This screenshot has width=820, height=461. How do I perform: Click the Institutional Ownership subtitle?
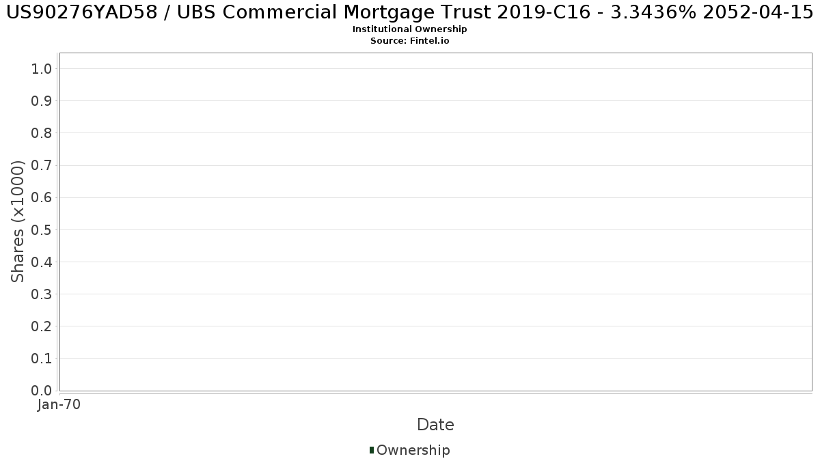(410, 29)
